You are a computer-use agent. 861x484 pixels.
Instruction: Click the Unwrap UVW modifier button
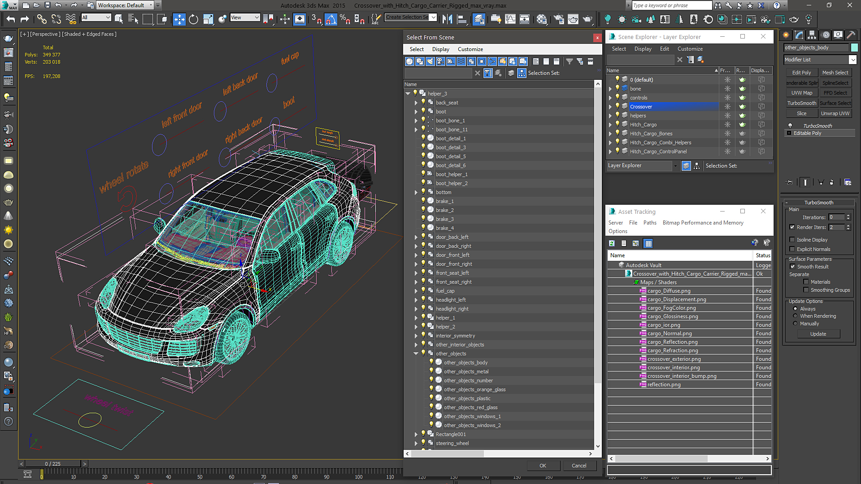[x=835, y=113]
